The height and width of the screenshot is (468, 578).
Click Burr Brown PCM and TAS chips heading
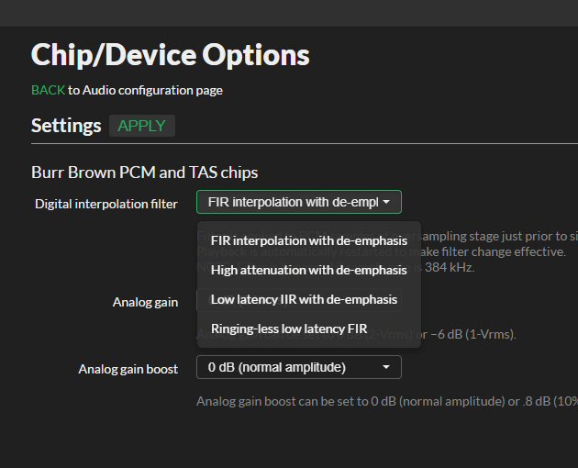[x=145, y=173]
